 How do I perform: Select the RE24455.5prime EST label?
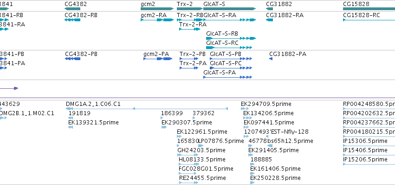click(x=202, y=179)
